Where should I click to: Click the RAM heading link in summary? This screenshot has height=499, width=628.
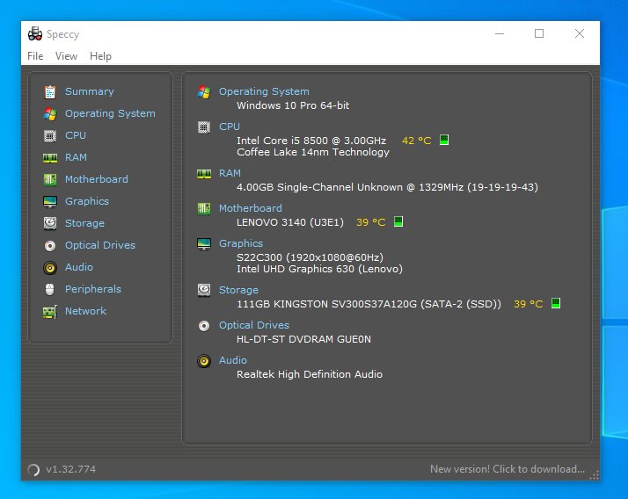[x=230, y=174]
